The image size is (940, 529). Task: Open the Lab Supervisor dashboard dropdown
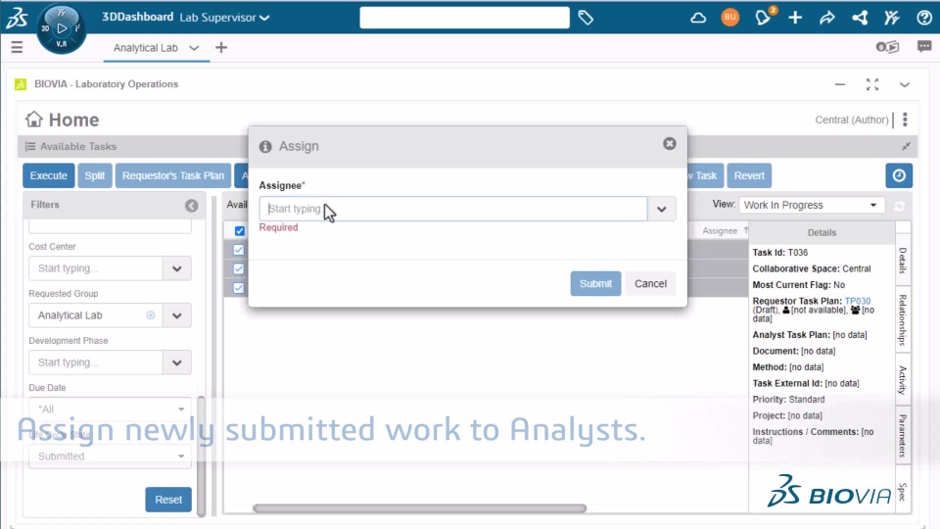click(224, 18)
